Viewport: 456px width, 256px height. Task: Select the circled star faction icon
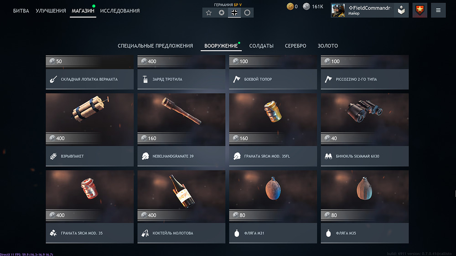click(x=222, y=13)
